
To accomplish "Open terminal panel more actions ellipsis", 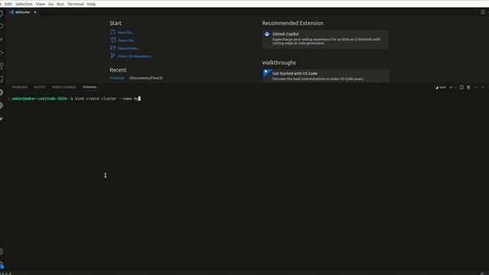I will click(475, 87).
